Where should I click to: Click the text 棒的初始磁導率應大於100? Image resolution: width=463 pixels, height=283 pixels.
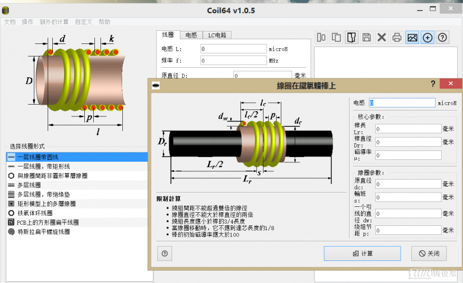point(205,235)
